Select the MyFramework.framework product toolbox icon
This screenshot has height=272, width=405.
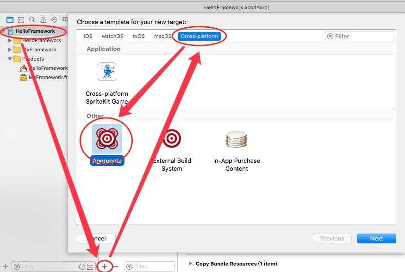(24, 77)
